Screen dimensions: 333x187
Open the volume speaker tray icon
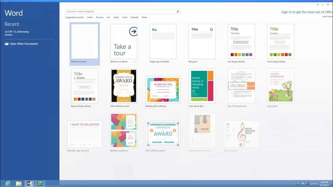316,184
